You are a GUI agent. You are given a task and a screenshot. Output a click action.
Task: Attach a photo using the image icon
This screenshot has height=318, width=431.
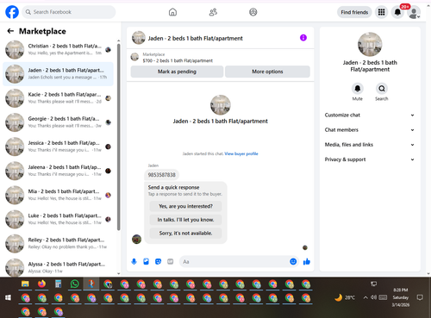pos(146,261)
